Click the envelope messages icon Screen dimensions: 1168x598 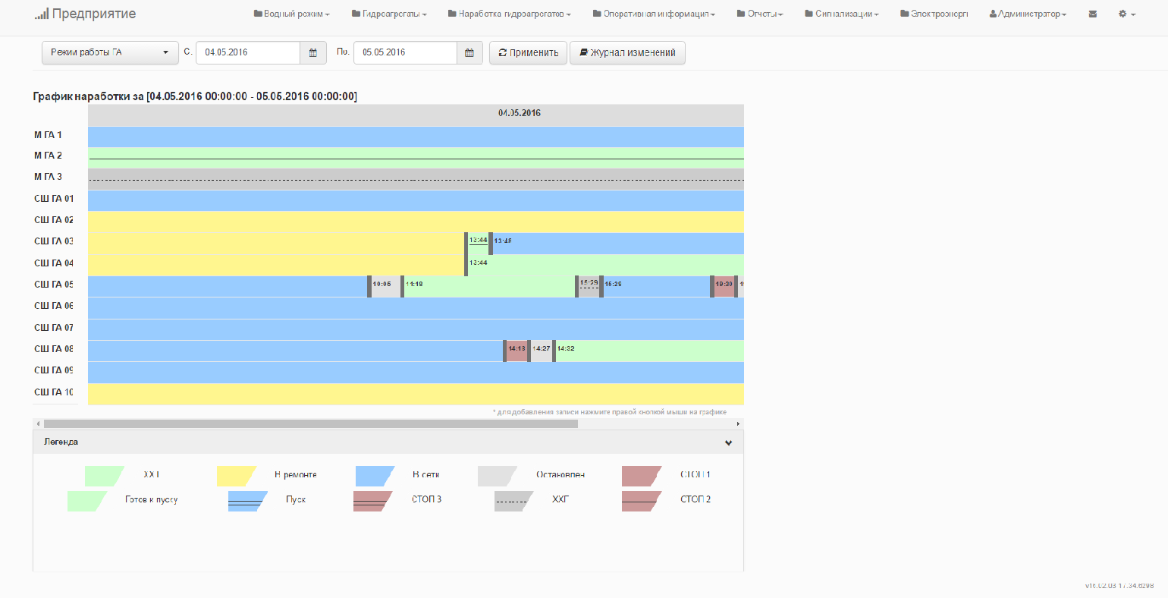click(x=1092, y=14)
